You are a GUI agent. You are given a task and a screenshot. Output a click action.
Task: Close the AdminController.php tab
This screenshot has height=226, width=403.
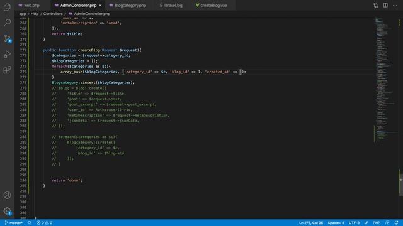pyautogui.click(x=100, y=5)
